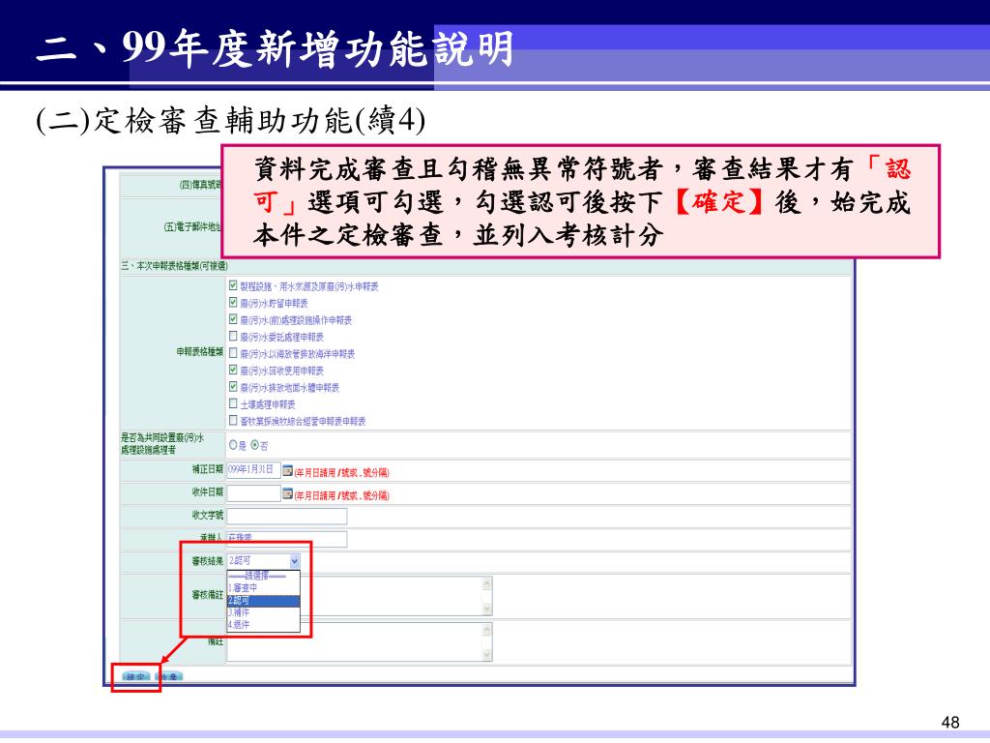Choose 2.認可 in 審核結果 list
Image resolution: width=990 pixels, height=743 pixels.
(263, 600)
